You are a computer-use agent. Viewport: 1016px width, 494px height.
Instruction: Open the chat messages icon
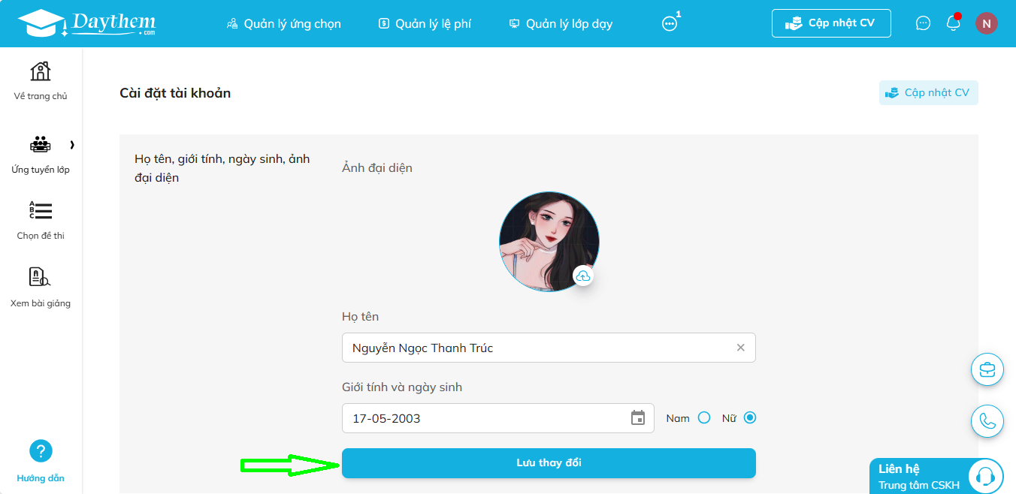pyautogui.click(x=923, y=23)
